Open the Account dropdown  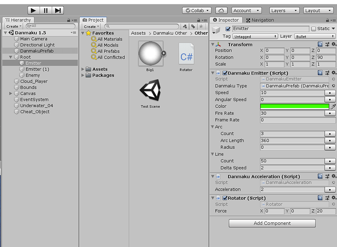click(x=246, y=10)
